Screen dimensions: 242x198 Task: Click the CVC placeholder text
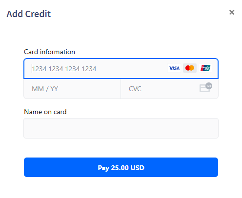pos(135,89)
